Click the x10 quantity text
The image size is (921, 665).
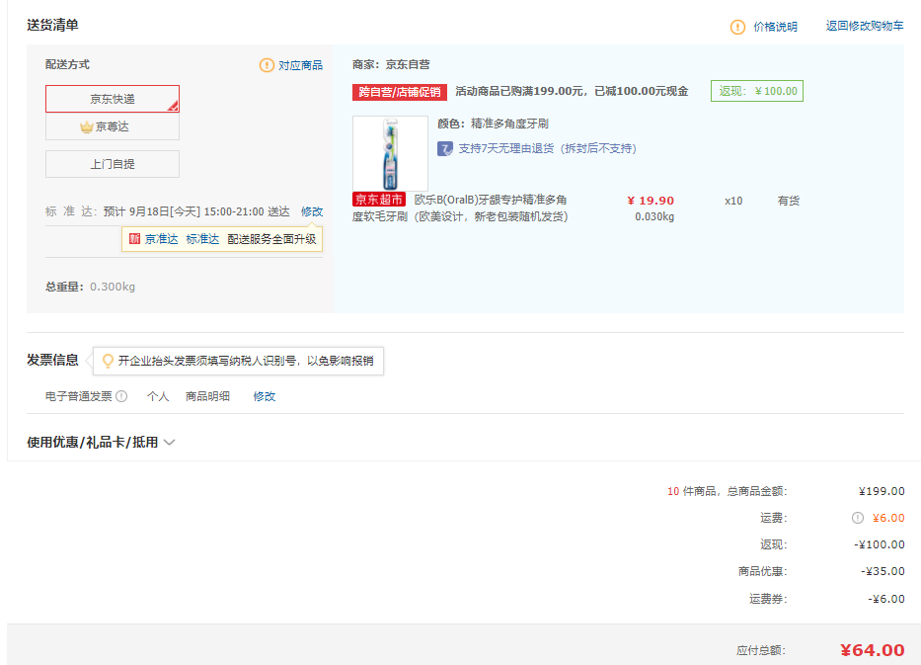click(x=733, y=202)
